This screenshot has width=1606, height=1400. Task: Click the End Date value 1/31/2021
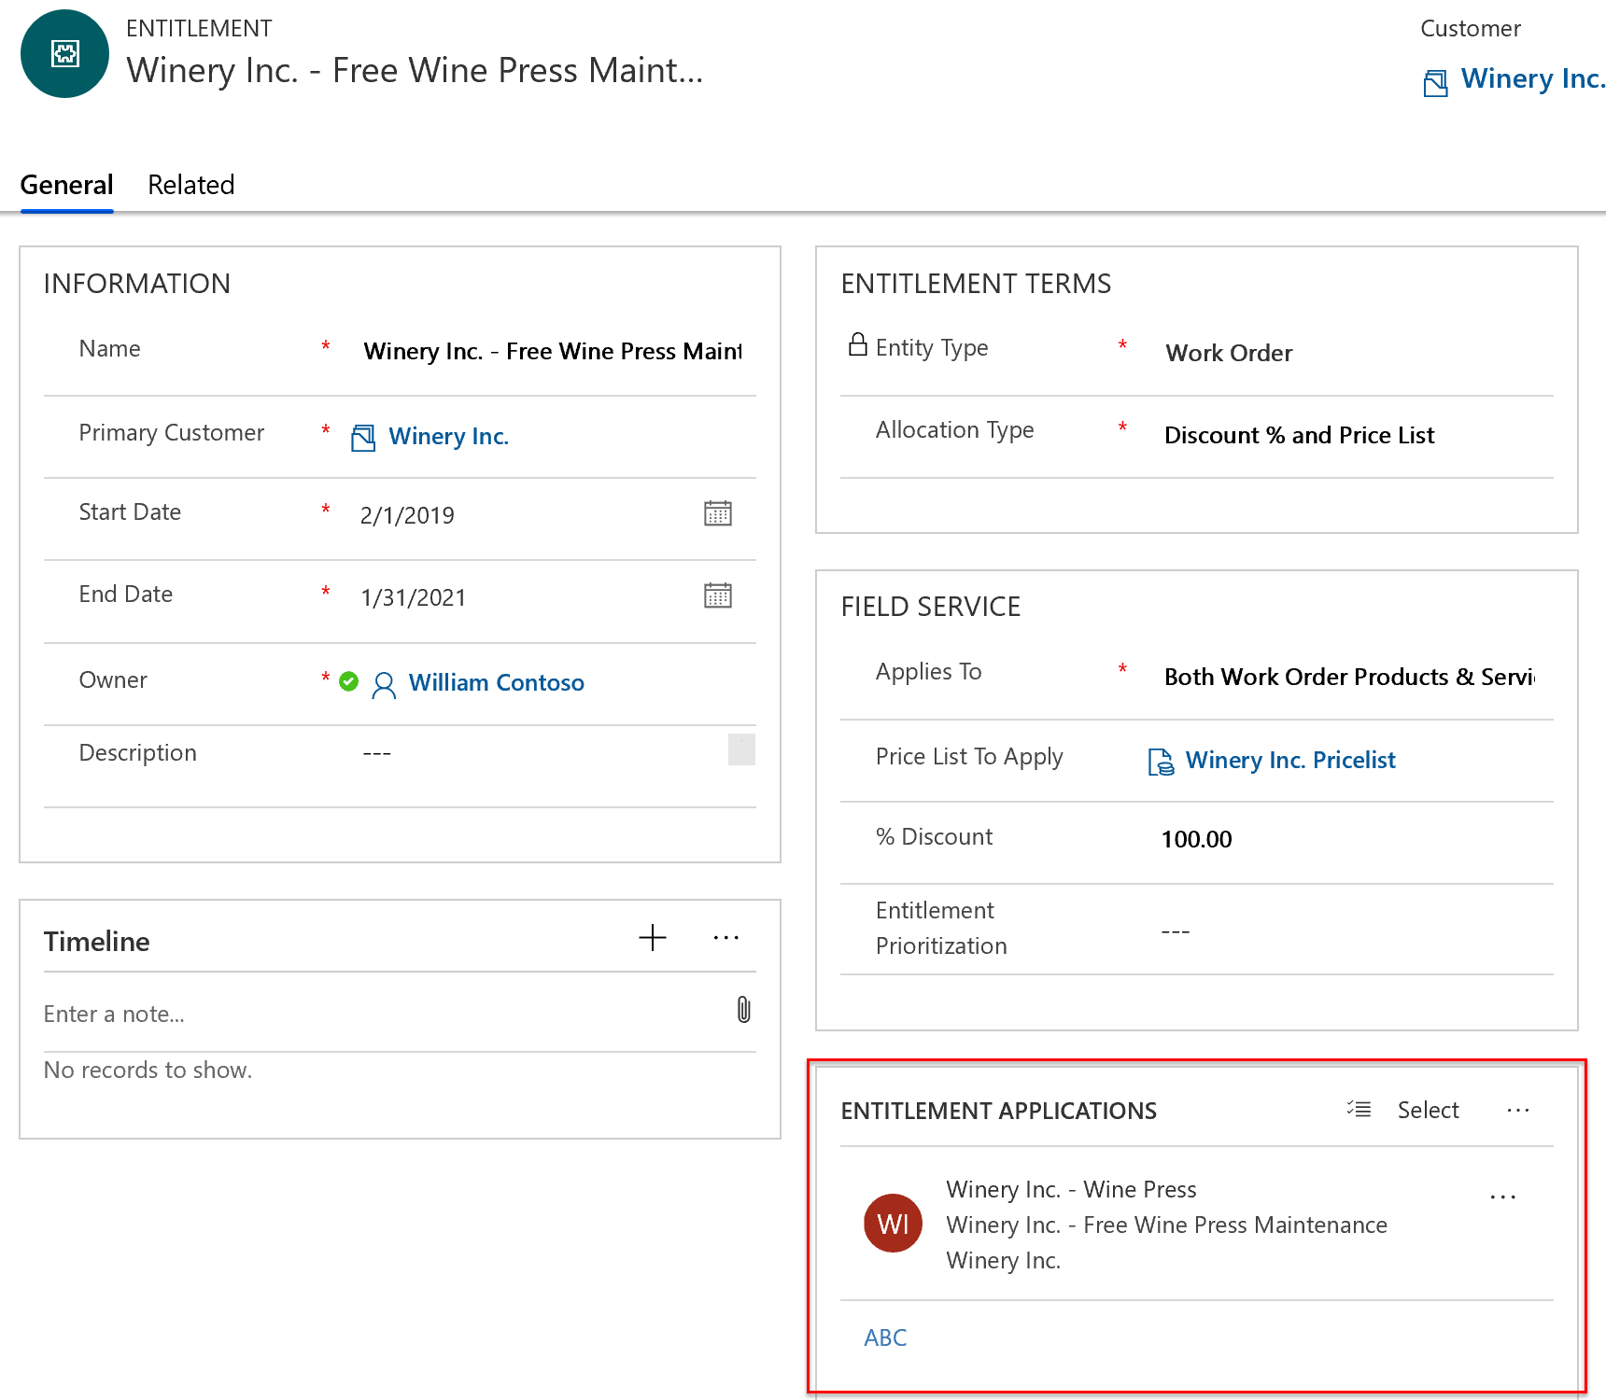pyautogui.click(x=414, y=597)
